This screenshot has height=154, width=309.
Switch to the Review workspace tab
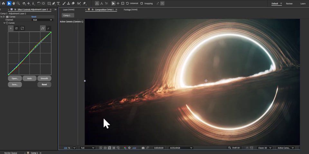[289, 4]
